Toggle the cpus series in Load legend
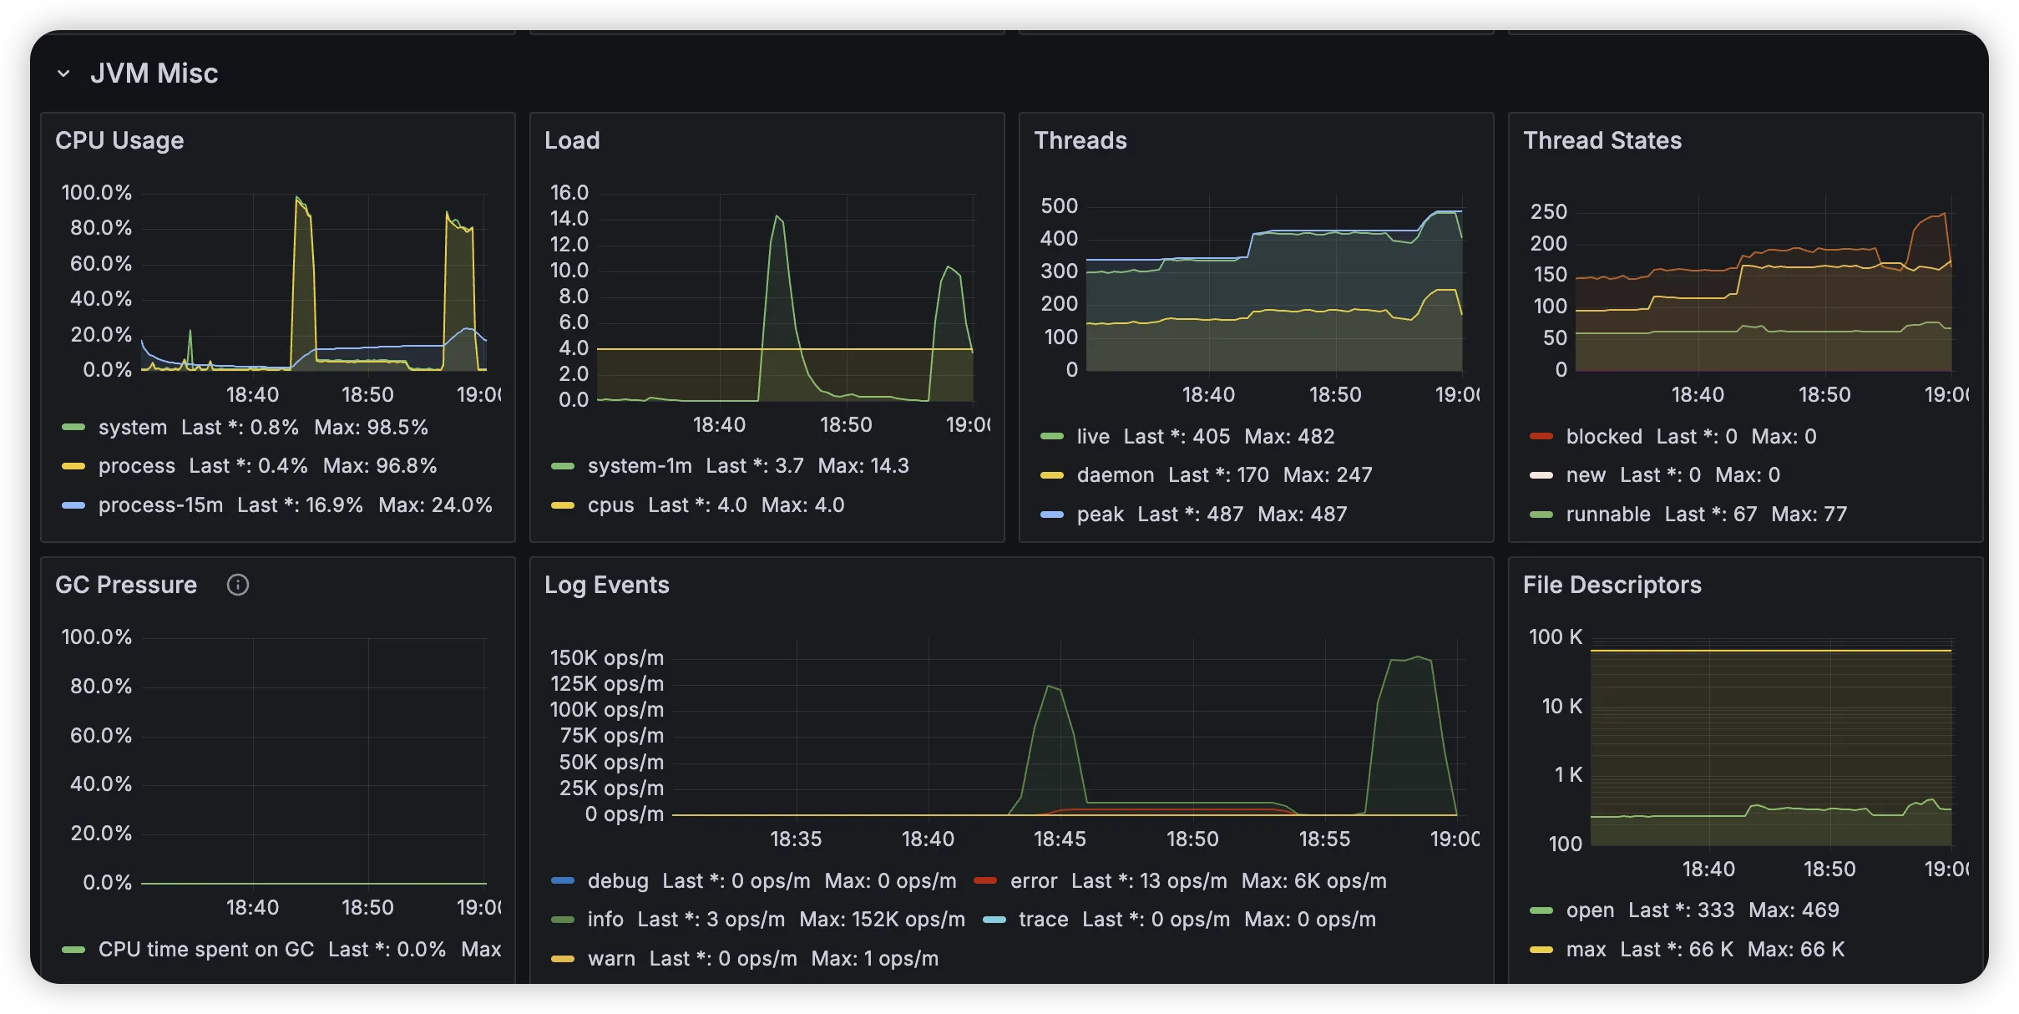 (x=610, y=505)
